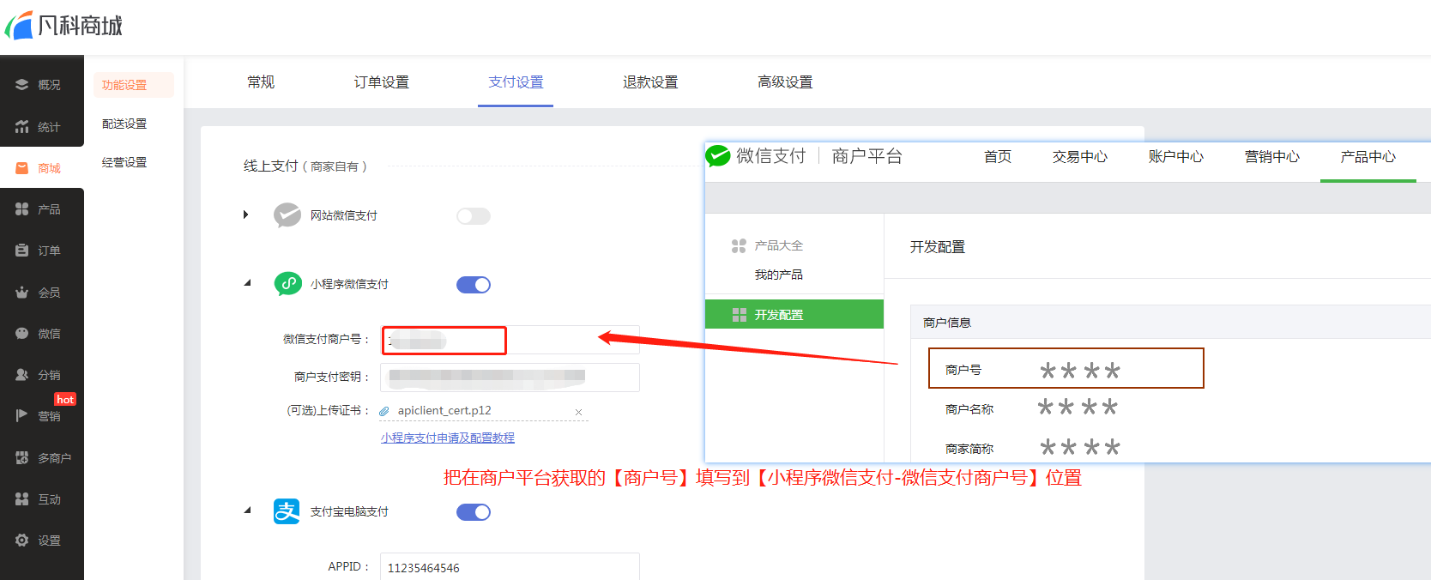Open 会员 members crown icon

tap(22, 293)
